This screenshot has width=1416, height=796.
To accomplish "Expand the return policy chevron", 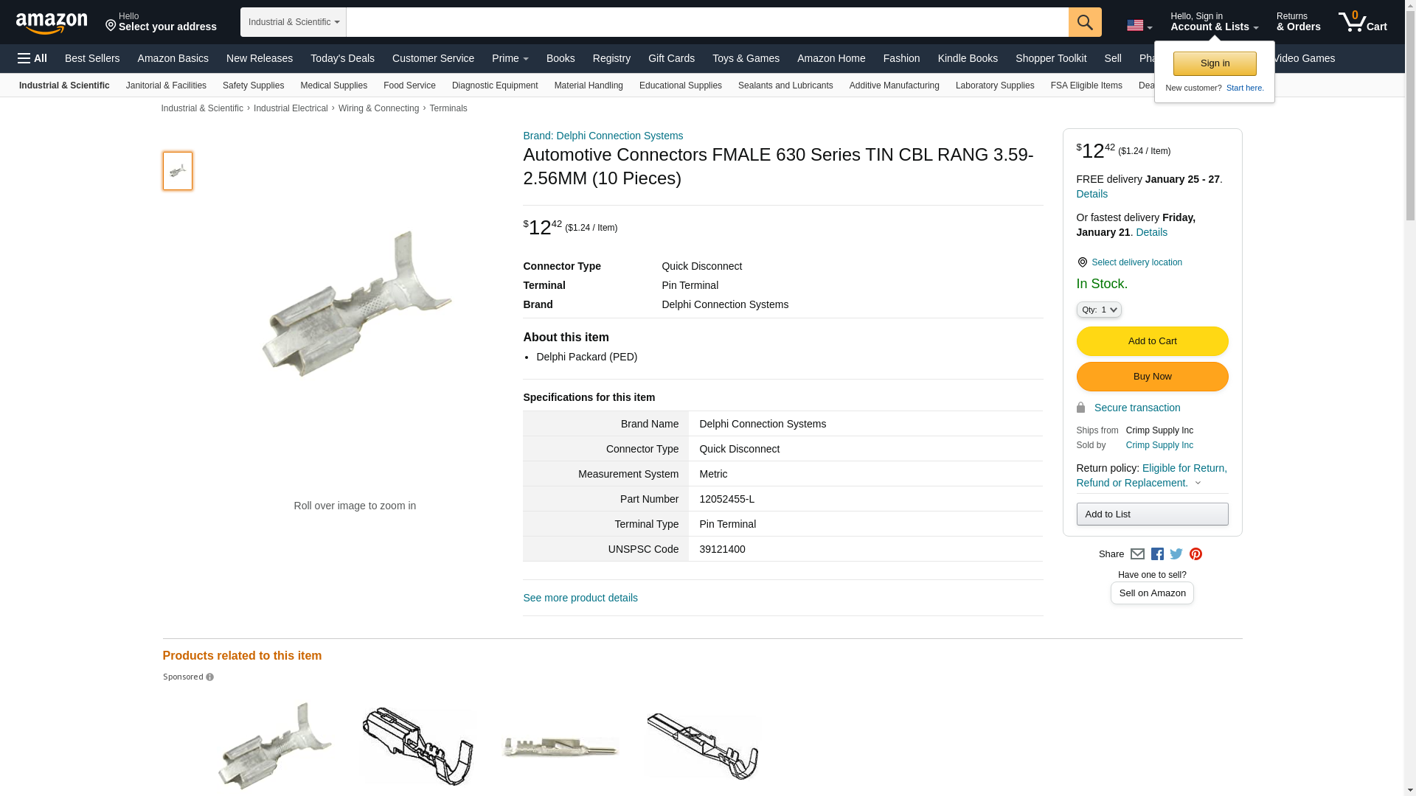I will [x=1198, y=483].
